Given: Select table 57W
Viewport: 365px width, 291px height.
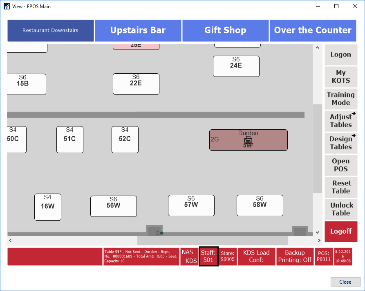Looking at the screenshot, I should click(191, 205).
